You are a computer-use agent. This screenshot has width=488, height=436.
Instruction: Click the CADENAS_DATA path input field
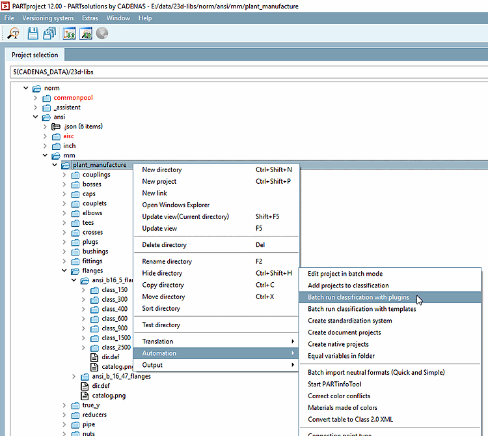point(247,70)
